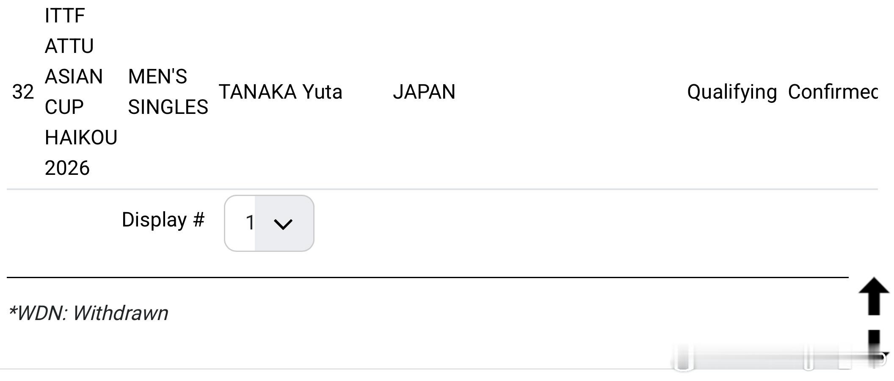894x381 pixels.
Task: Click the JAPAN association cell
Action: [424, 92]
